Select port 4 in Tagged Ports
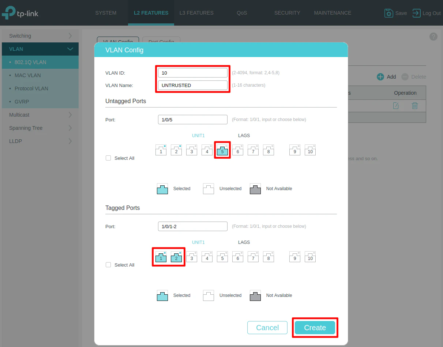 pos(207,257)
